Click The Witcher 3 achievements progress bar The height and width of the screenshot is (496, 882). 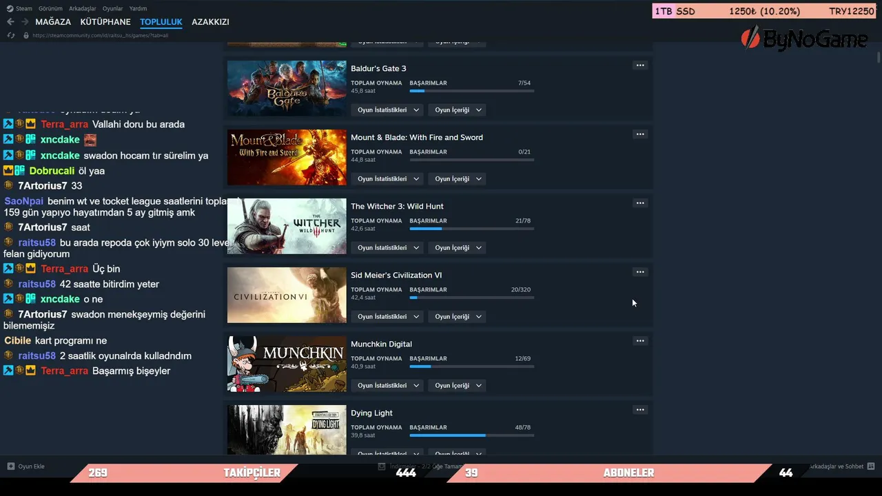pyautogui.click(x=472, y=229)
